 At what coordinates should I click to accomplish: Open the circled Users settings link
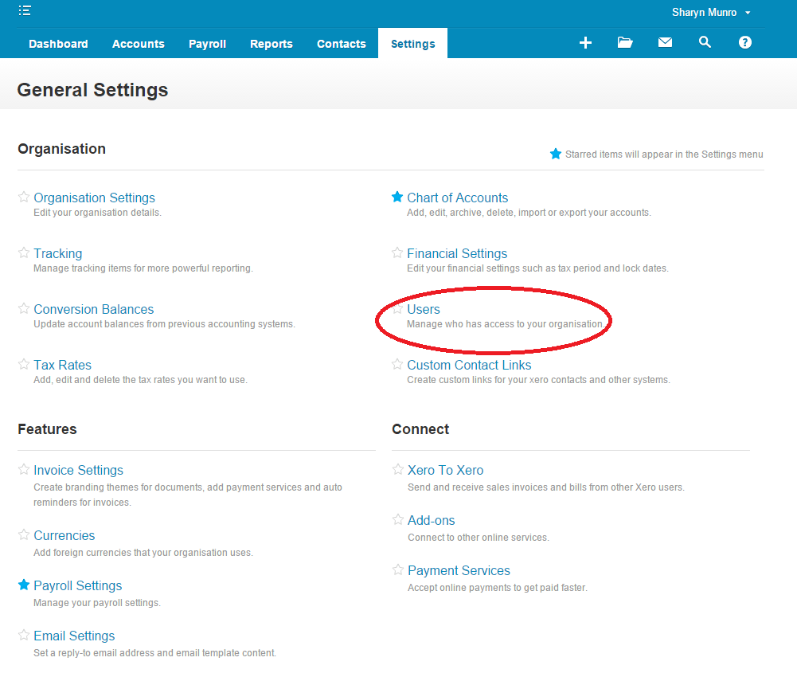tap(423, 309)
